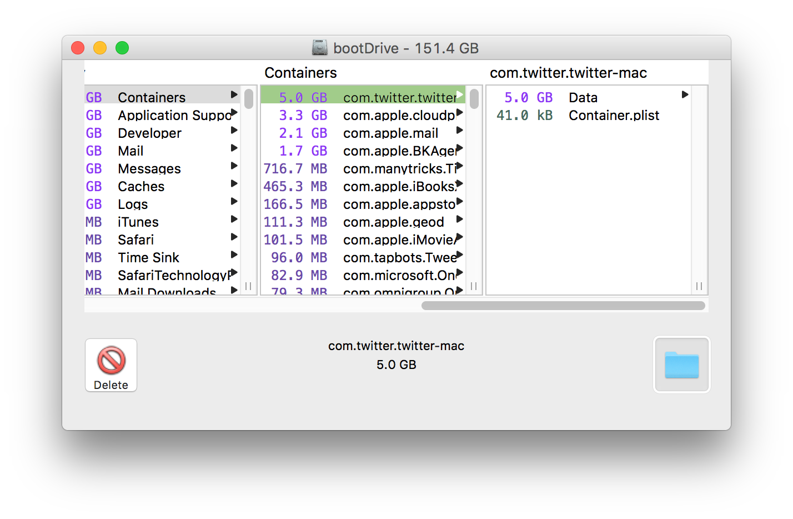Select the Data 5.0 GB row
This screenshot has height=519, width=793.
click(589, 95)
